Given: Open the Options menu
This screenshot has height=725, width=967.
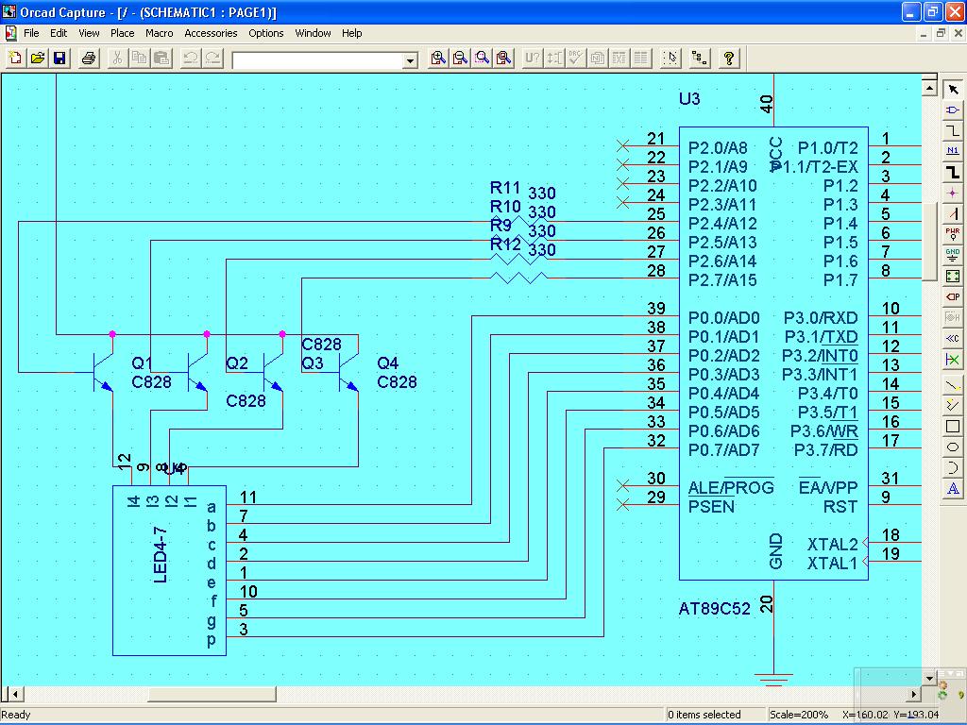Looking at the screenshot, I should coord(265,33).
